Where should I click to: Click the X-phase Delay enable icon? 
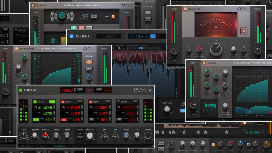click(113, 16)
